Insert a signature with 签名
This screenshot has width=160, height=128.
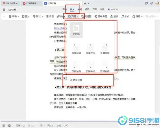114,16
